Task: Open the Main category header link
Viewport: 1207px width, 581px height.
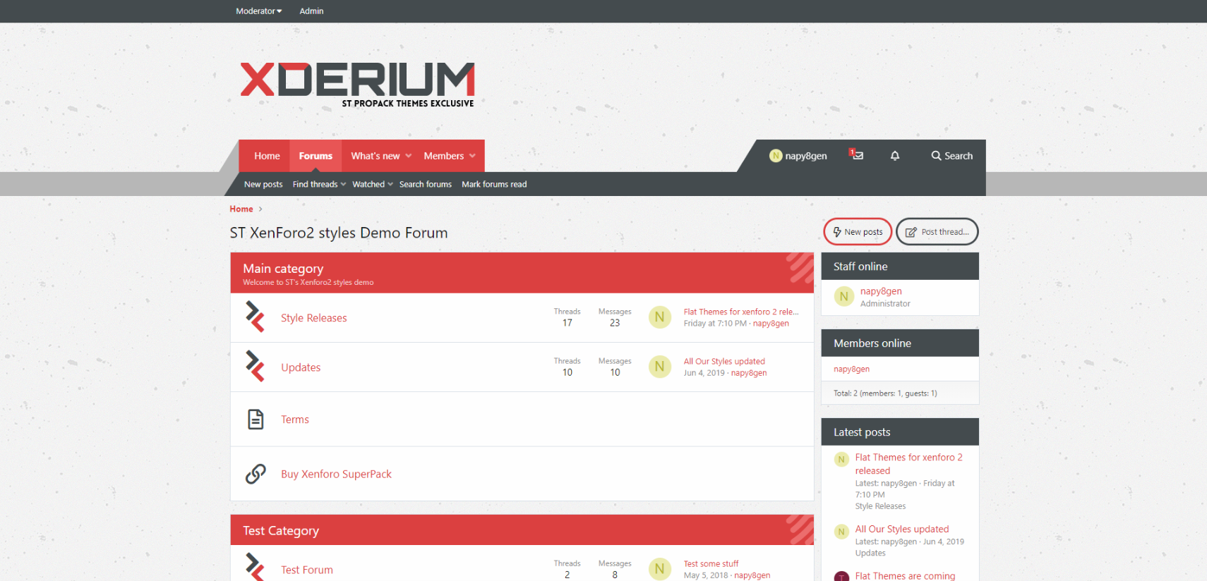Action: (283, 269)
